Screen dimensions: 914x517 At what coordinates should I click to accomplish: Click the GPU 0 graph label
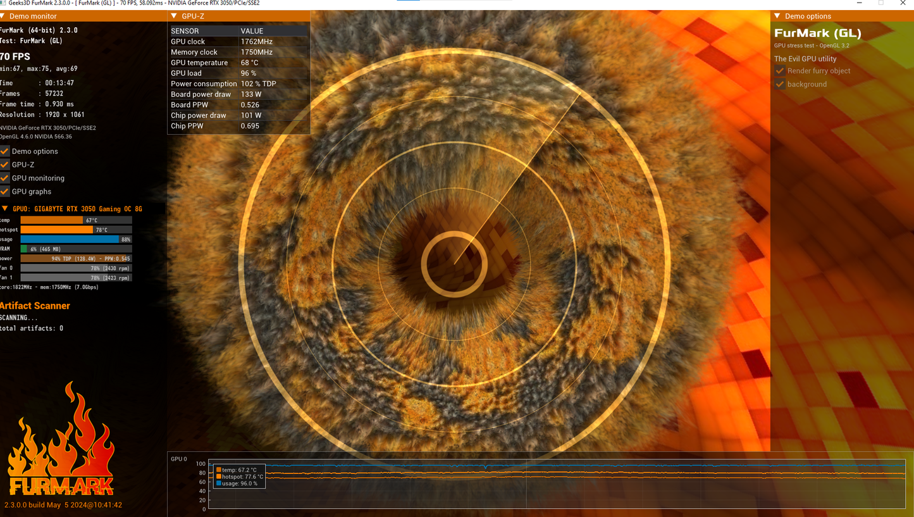179,459
